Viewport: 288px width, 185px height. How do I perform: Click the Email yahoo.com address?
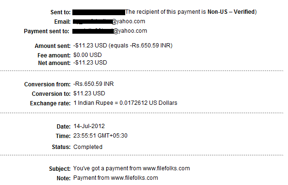(109, 21)
